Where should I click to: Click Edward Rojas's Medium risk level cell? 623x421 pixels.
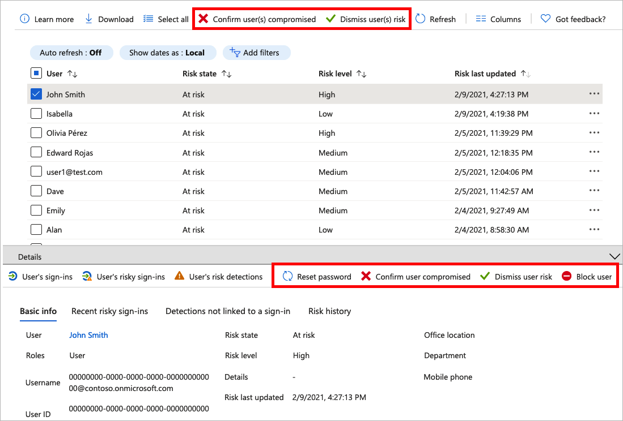click(x=333, y=153)
